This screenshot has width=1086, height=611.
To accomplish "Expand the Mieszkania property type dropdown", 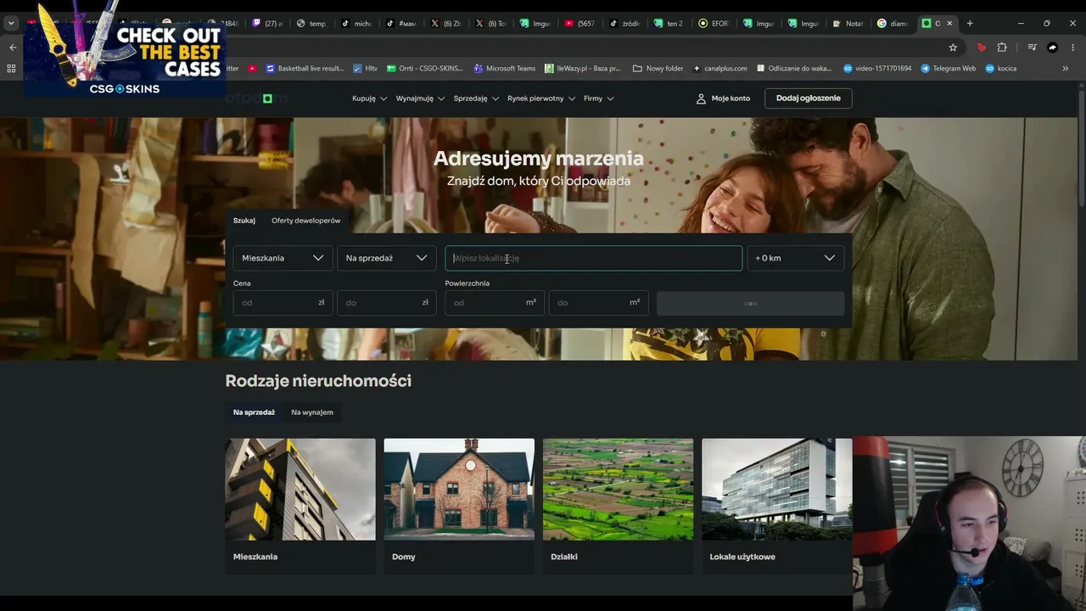I will click(283, 258).
